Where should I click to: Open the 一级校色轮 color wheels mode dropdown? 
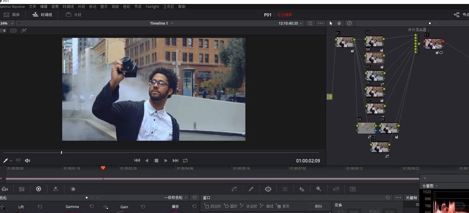coord(176,197)
